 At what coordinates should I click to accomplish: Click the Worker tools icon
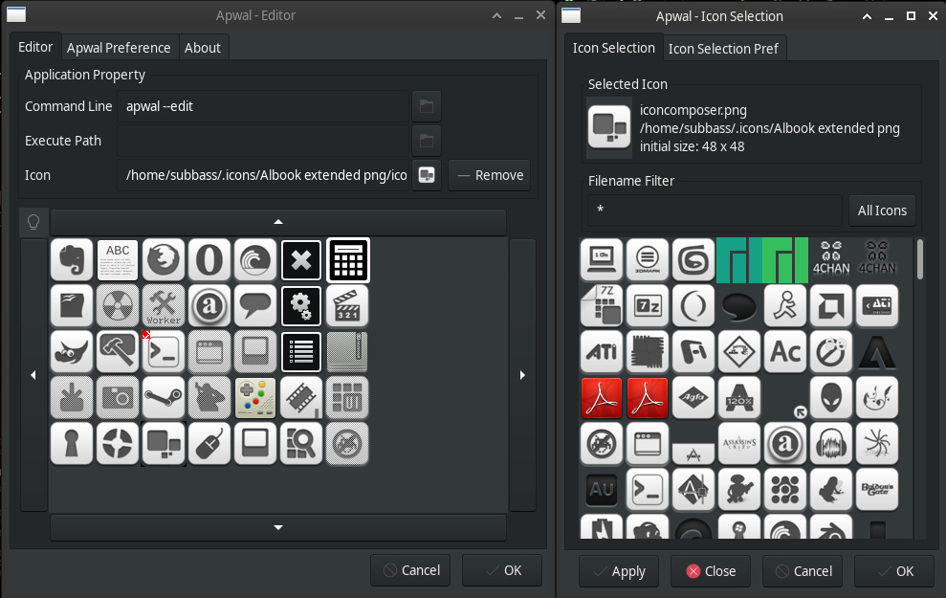click(164, 306)
